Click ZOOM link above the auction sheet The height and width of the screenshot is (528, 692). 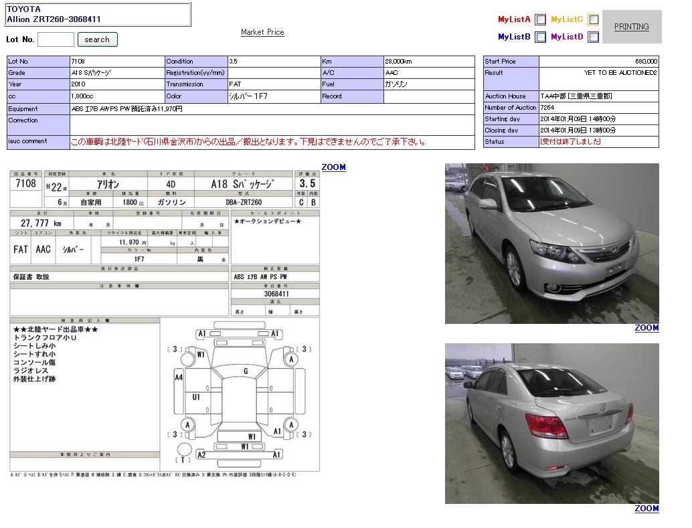coord(333,167)
